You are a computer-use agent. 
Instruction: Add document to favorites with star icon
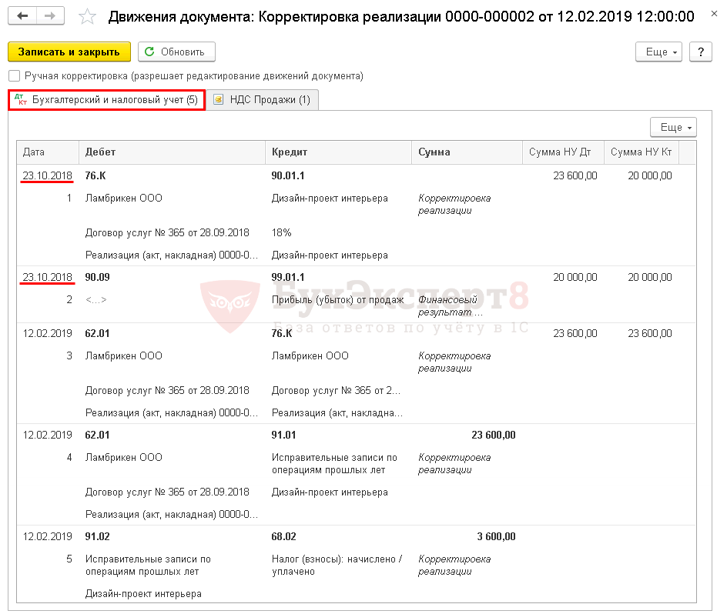pos(88,17)
